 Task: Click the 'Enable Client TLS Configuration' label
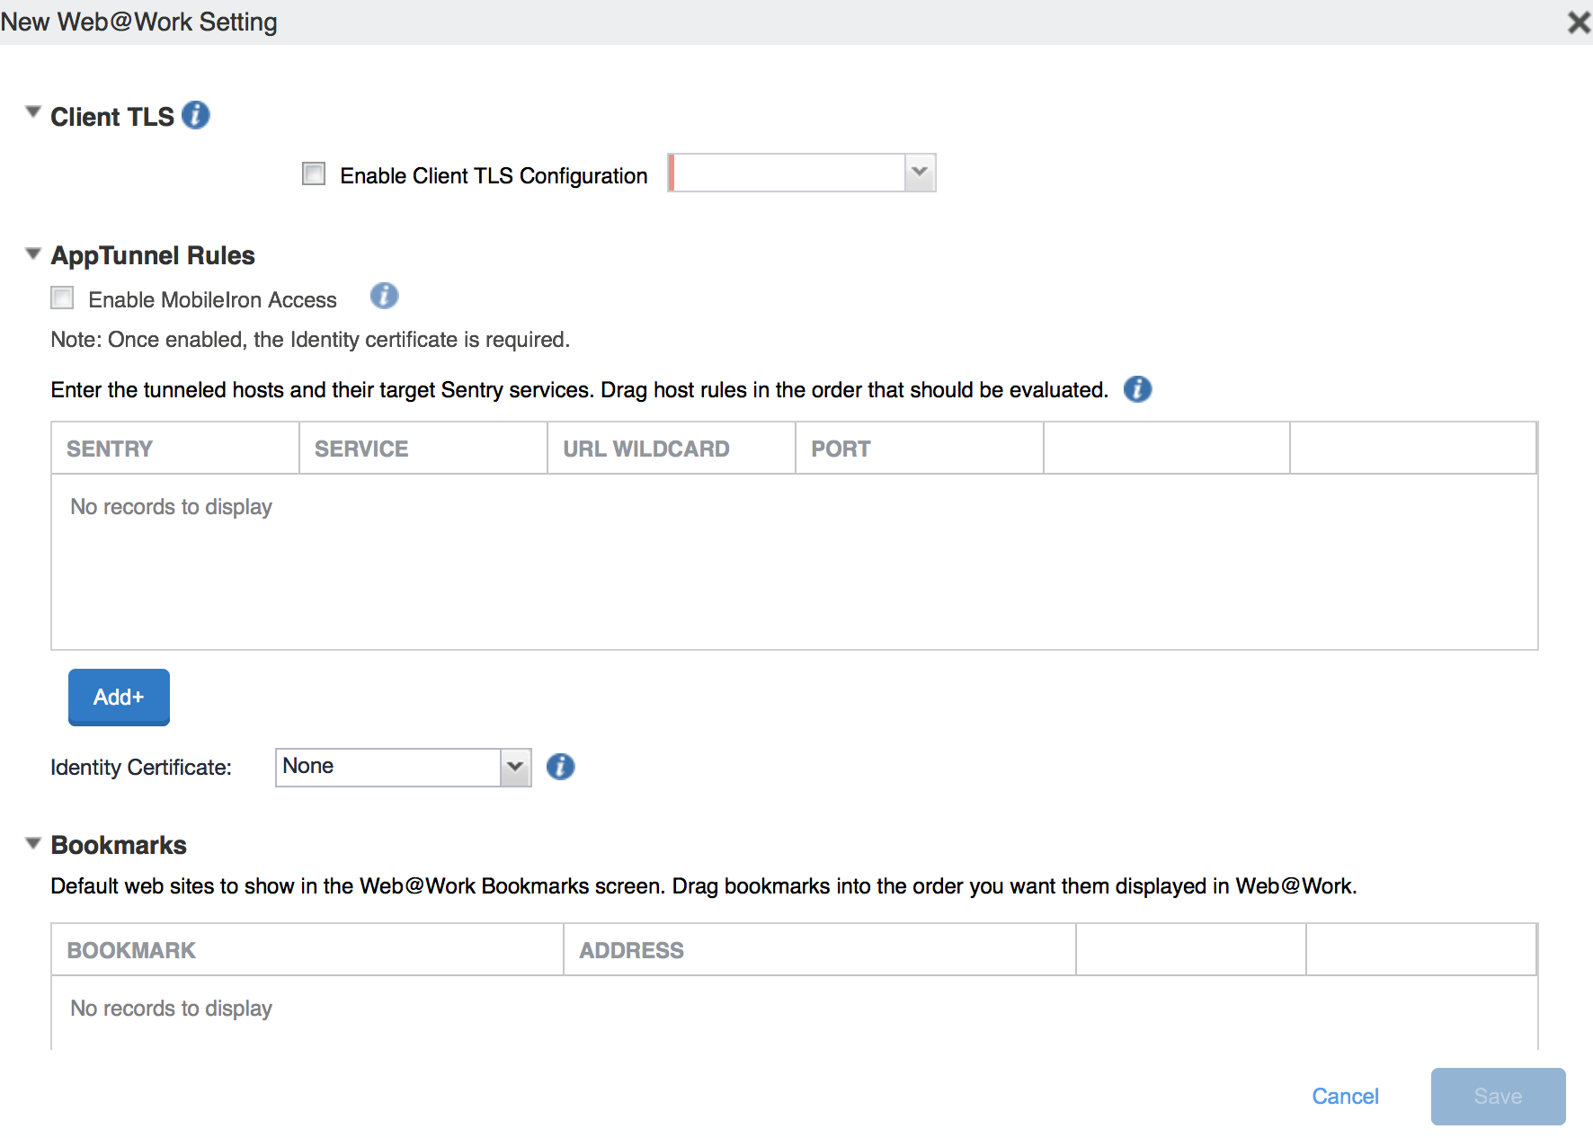click(x=494, y=175)
